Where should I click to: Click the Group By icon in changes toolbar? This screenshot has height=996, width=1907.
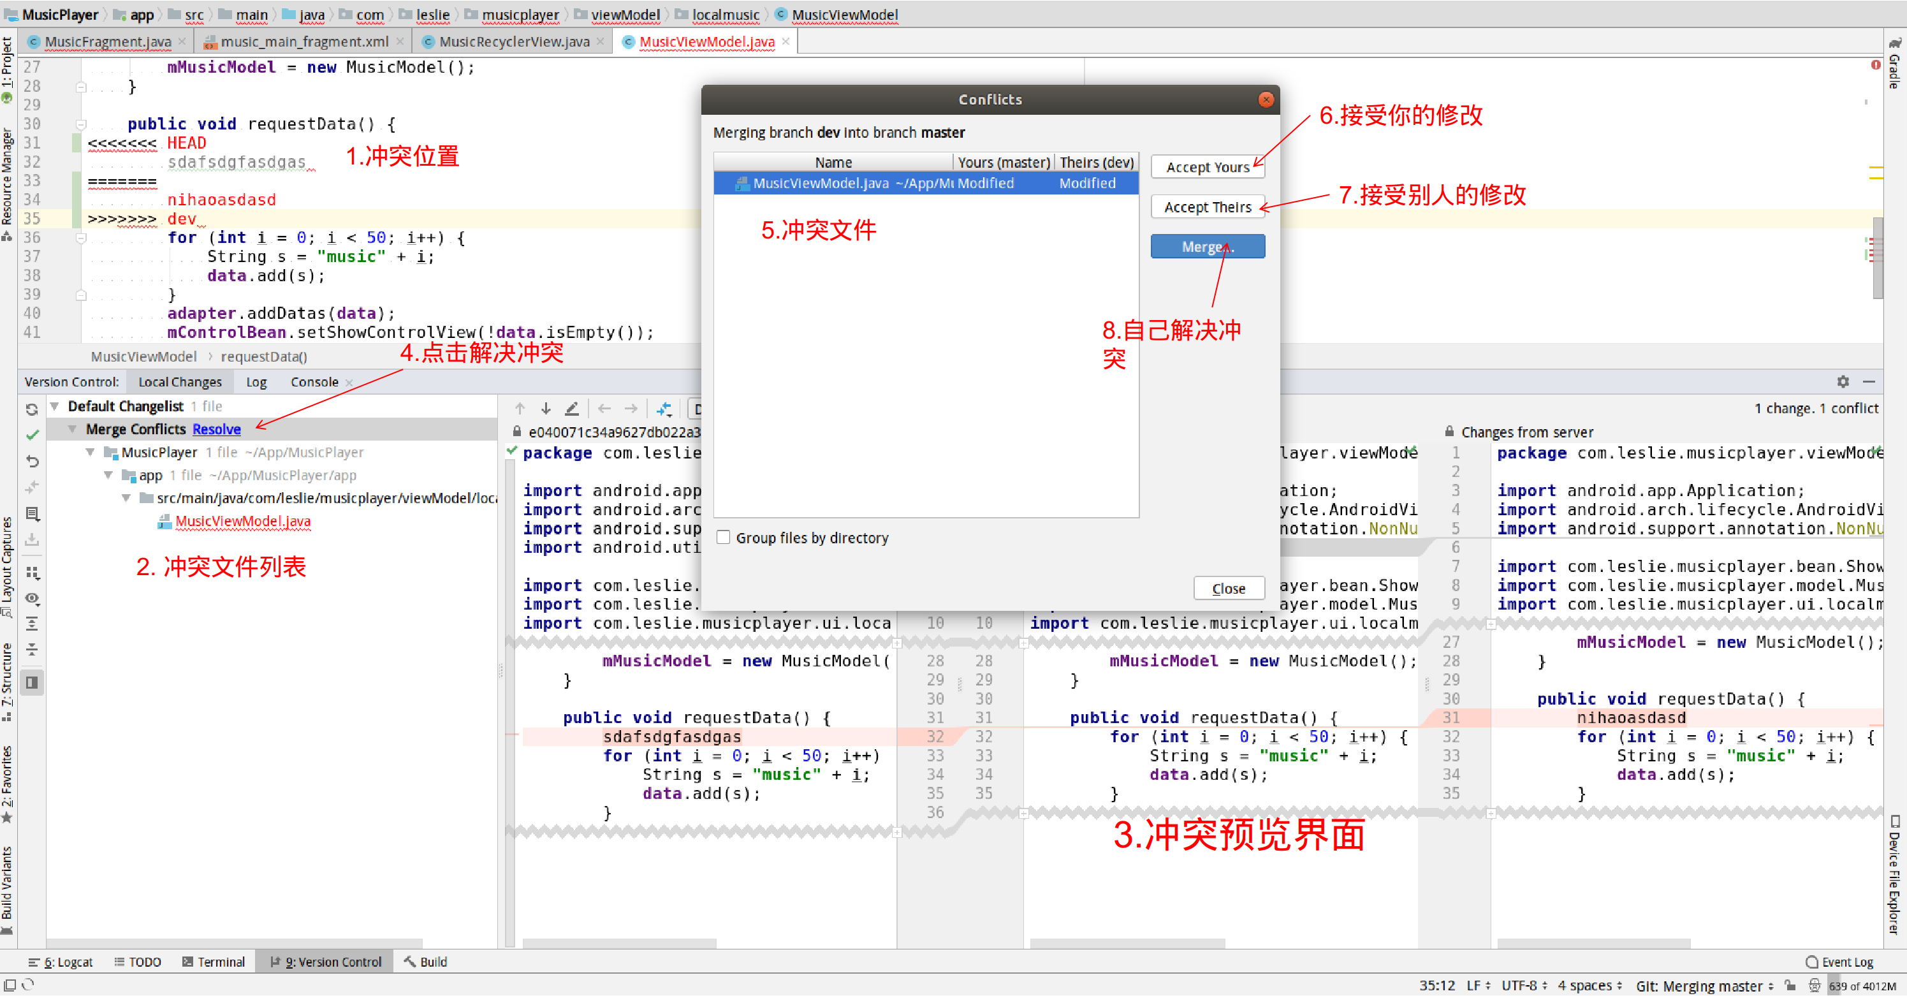pos(32,573)
